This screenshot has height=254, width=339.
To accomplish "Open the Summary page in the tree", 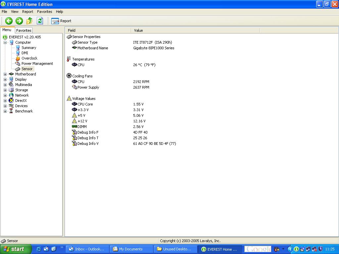I will pyautogui.click(x=29, y=48).
